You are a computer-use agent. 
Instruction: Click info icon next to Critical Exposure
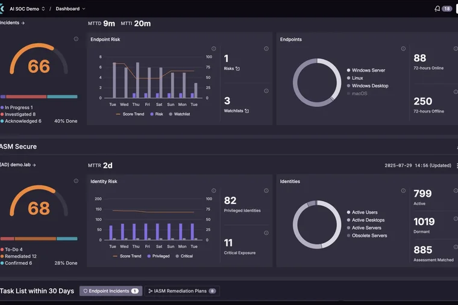coord(266,233)
